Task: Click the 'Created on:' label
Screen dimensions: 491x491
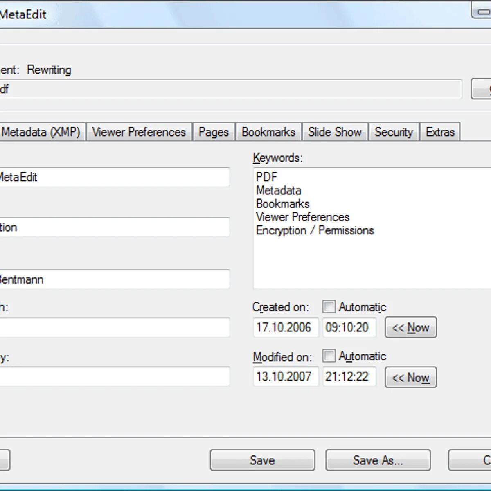Action: pyautogui.click(x=281, y=307)
